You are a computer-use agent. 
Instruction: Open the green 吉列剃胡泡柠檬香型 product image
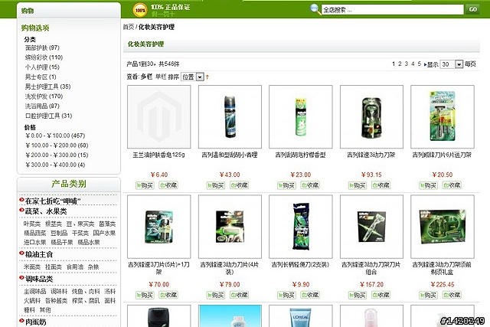coord(301,116)
